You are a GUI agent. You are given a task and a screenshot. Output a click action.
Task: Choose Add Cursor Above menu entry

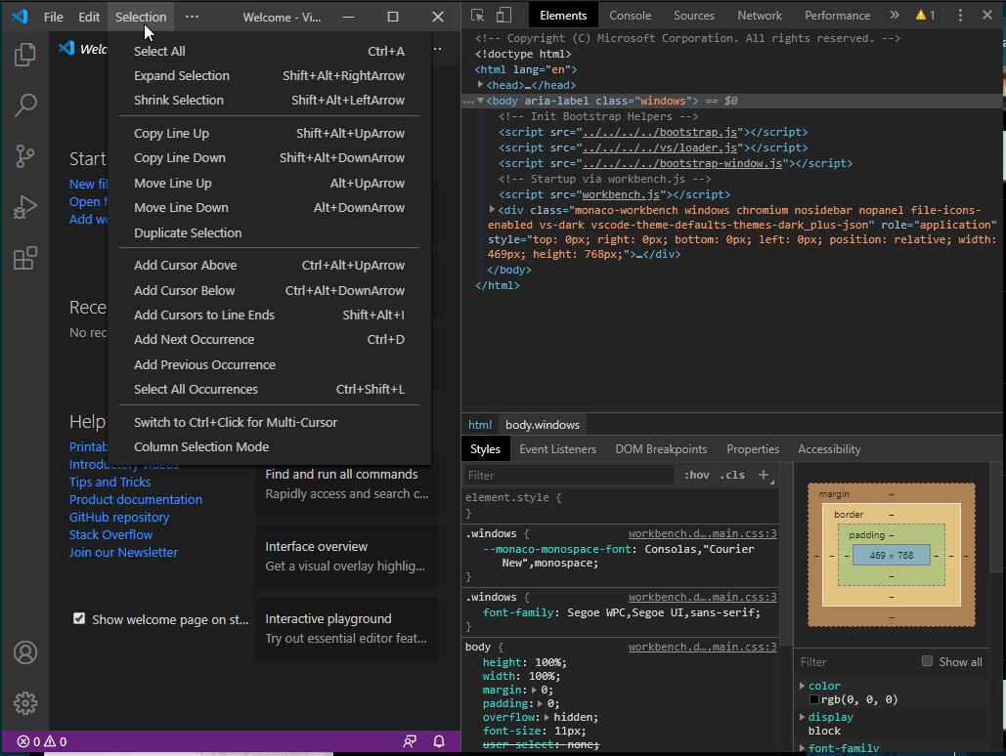(x=269, y=265)
